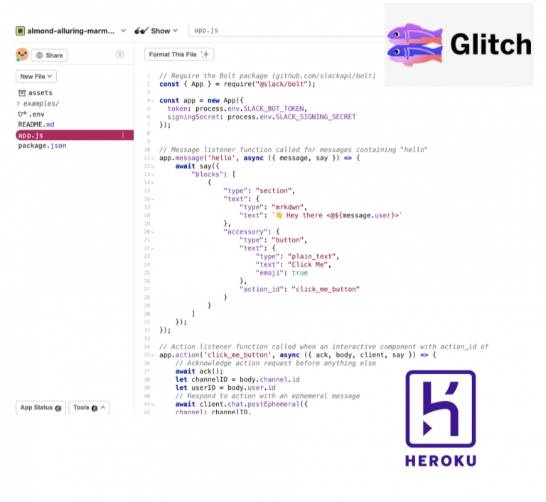Fold app.action block at line 35
546x502 pixels.
pyautogui.click(x=153, y=355)
